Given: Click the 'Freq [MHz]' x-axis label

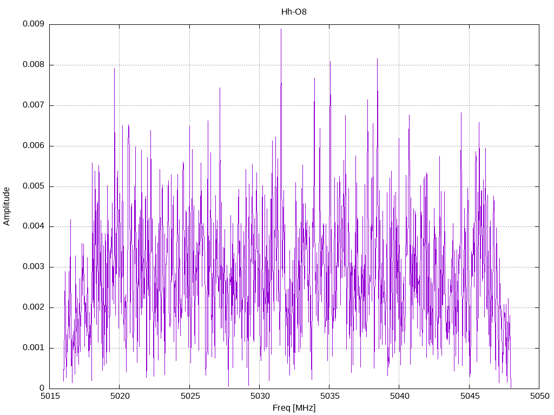Looking at the screenshot, I should [294, 408].
